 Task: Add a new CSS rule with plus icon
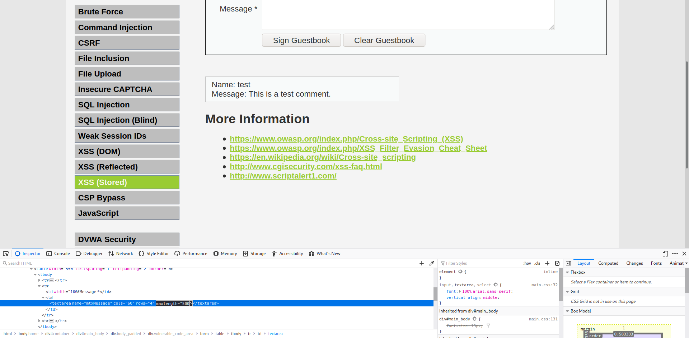click(547, 263)
